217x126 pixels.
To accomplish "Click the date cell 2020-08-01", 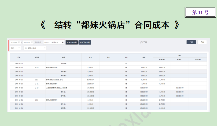I will (19, 64).
